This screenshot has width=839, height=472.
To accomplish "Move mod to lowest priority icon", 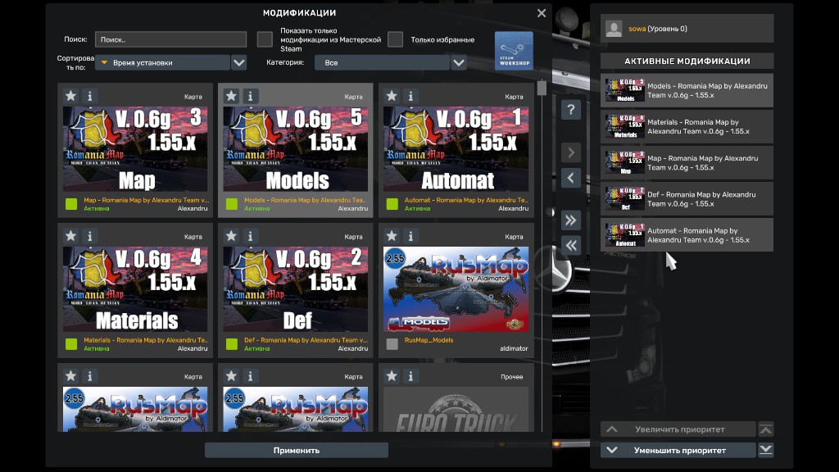I will click(766, 450).
